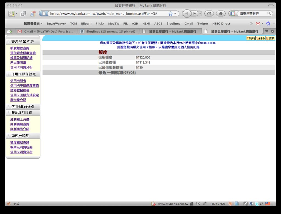Viewport: 281px width, 214px height.
Task: Expand the bookmarks overflow chevron
Action: coord(251,24)
